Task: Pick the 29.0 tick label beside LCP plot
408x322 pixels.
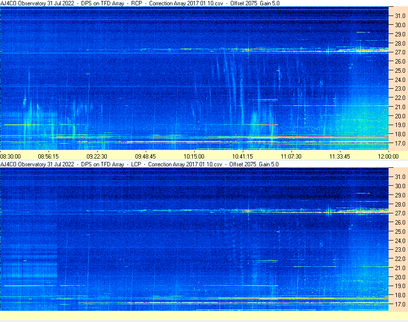Action: (x=400, y=195)
